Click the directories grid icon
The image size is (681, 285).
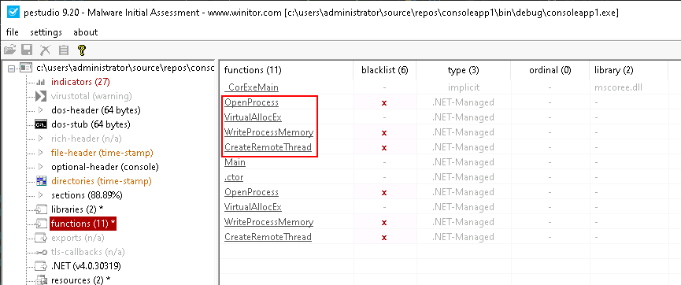click(x=42, y=181)
